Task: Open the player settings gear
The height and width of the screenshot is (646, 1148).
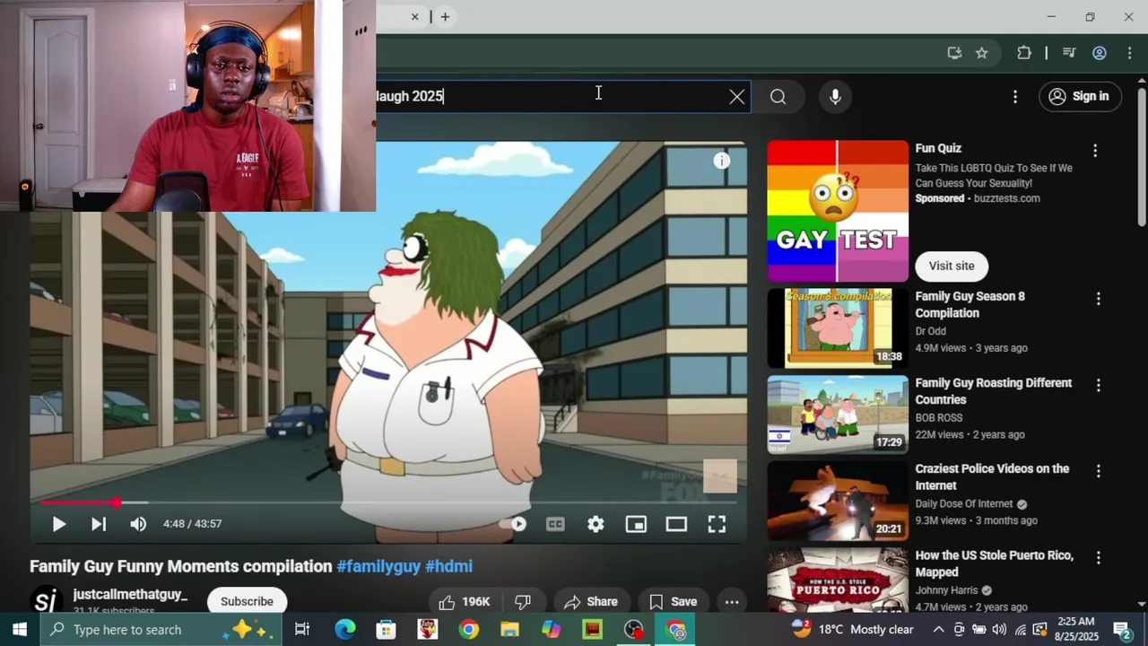Action: (596, 525)
